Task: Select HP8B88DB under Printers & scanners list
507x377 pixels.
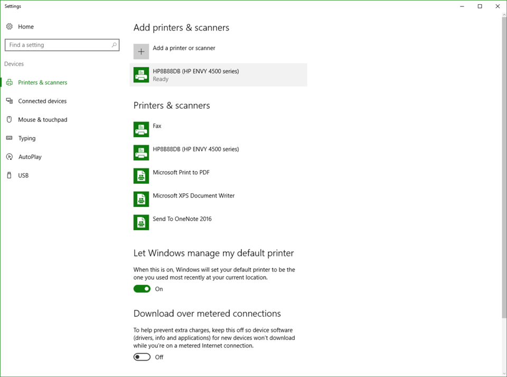Action: point(195,149)
